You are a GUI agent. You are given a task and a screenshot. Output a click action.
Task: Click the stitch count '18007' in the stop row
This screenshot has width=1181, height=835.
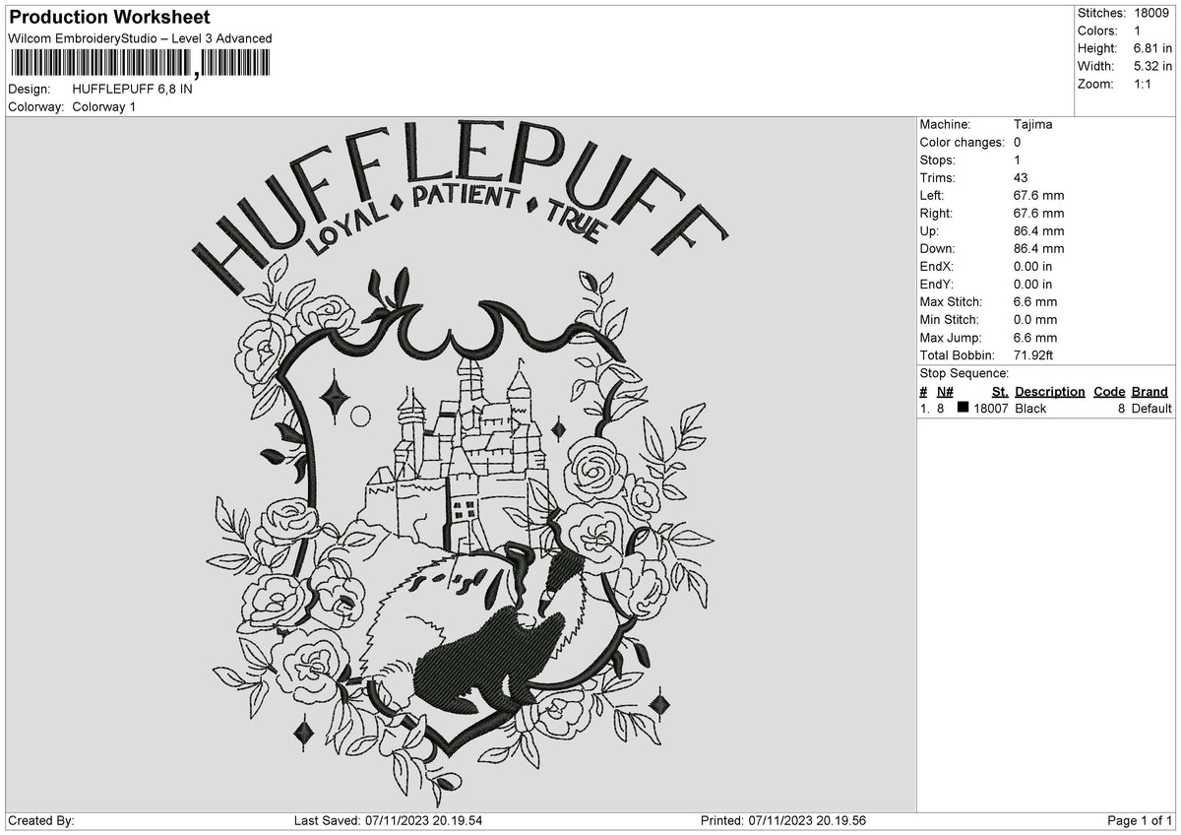990,408
